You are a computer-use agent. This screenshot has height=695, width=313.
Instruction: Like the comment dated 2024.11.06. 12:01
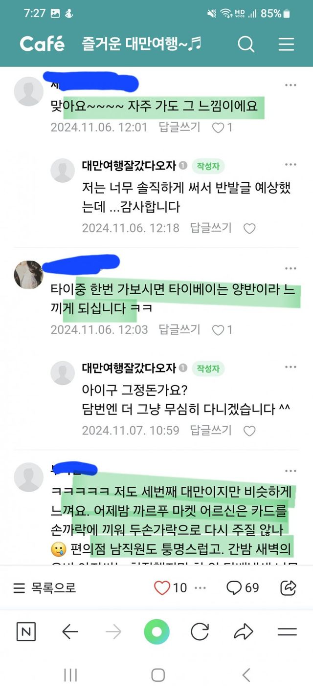click(x=218, y=128)
